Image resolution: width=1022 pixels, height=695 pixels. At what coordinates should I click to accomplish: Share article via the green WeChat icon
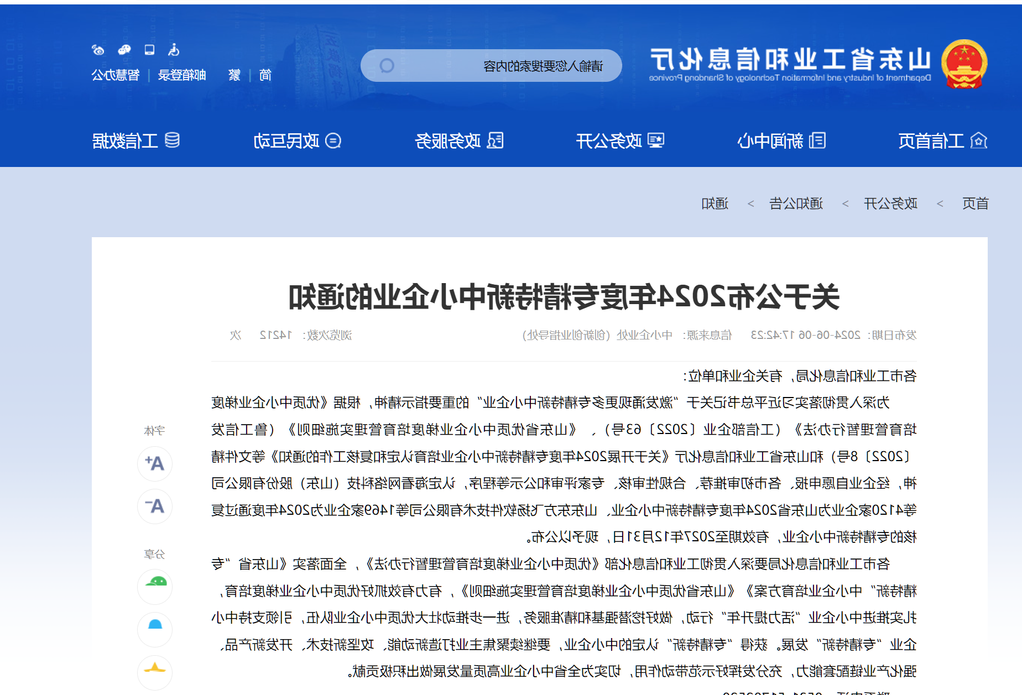[x=155, y=587]
